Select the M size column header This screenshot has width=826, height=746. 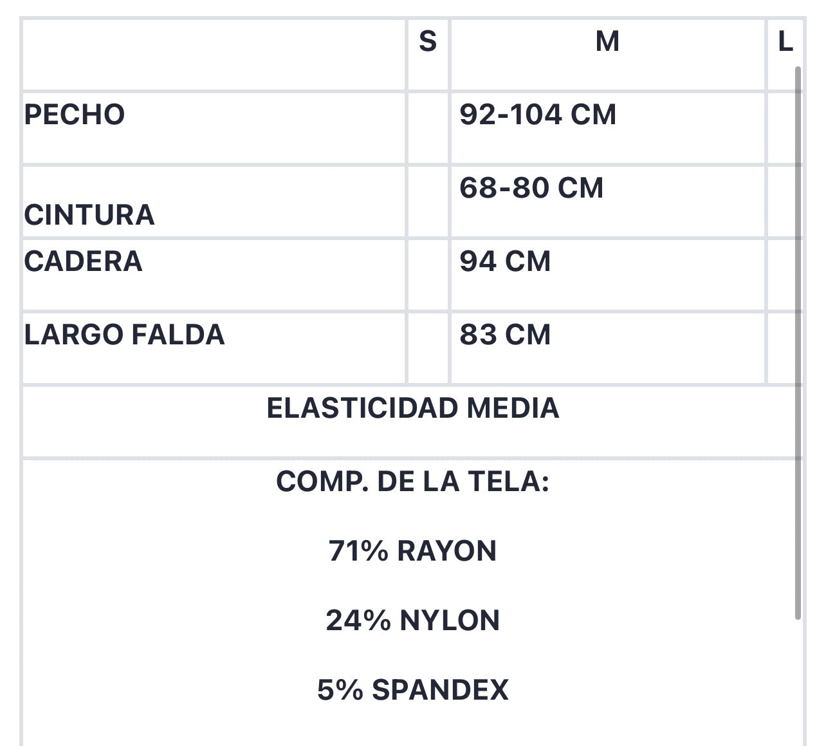point(607,42)
